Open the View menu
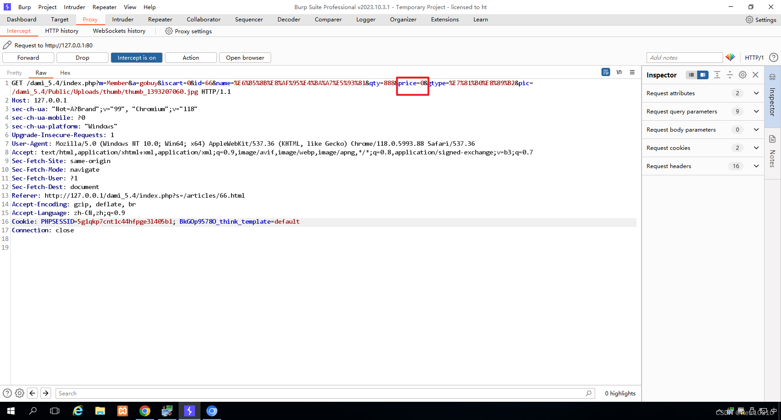Screen dimensions: 781x420 tap(130, 7)
